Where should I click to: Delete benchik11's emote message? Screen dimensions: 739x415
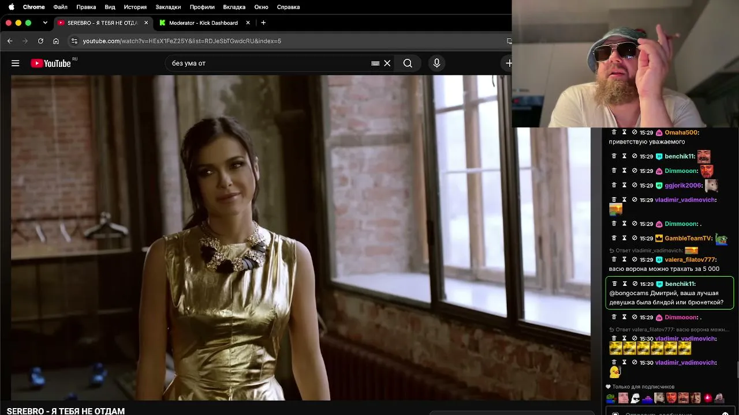point(614,156)
